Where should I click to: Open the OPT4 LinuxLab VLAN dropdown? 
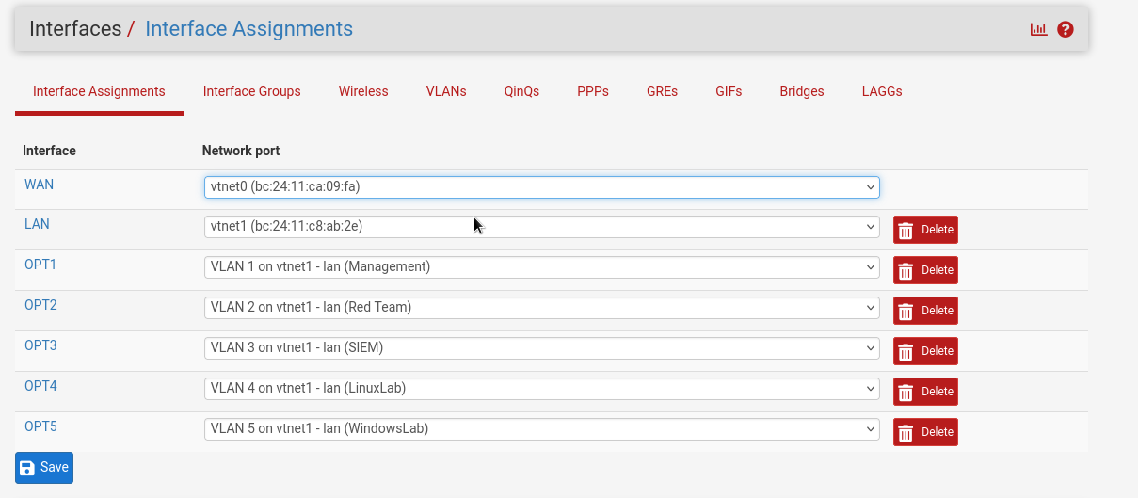point(542,389)
